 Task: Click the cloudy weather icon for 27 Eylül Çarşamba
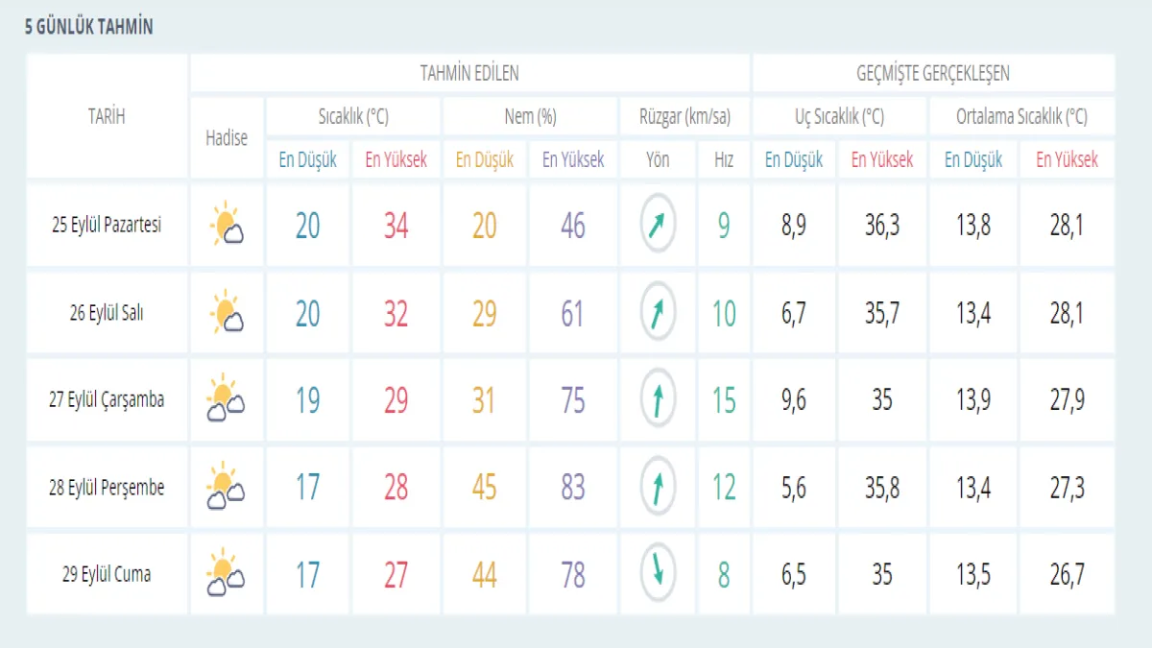[227, 399]
